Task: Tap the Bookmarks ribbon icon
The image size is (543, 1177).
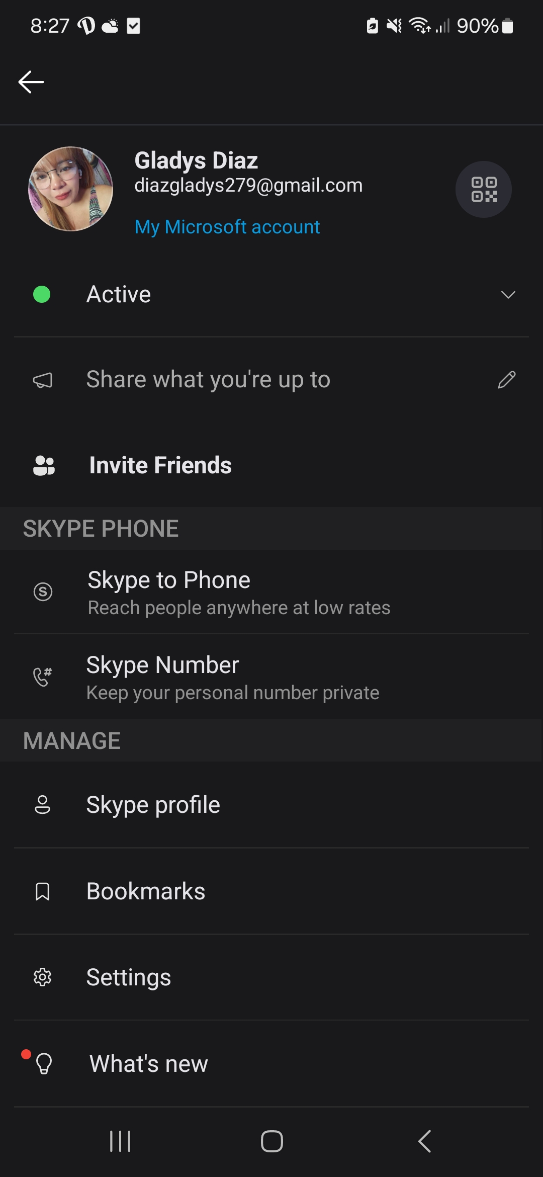Action: click(x=43, y=891)
